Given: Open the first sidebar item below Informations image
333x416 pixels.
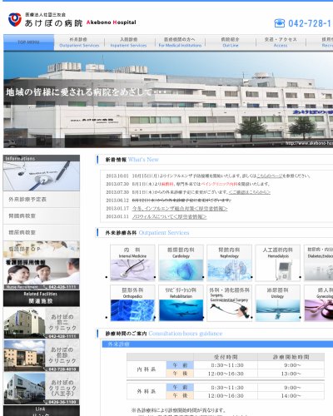Looking at the screenshot, I should tap(42, 200).
